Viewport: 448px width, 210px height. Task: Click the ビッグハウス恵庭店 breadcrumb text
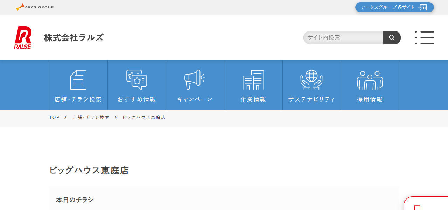tap(144, 117)
